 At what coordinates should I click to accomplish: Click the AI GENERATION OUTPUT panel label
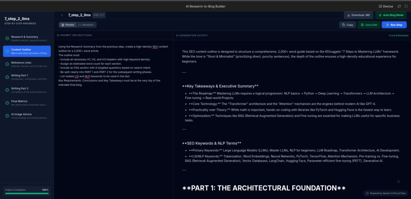(x=191, y=35)
